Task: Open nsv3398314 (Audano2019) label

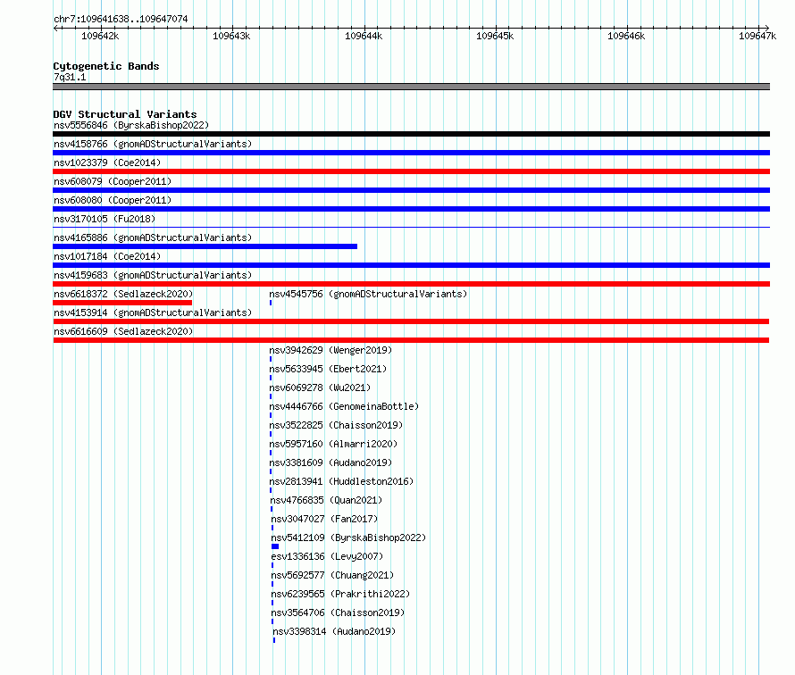Action: tap(334, 631)
